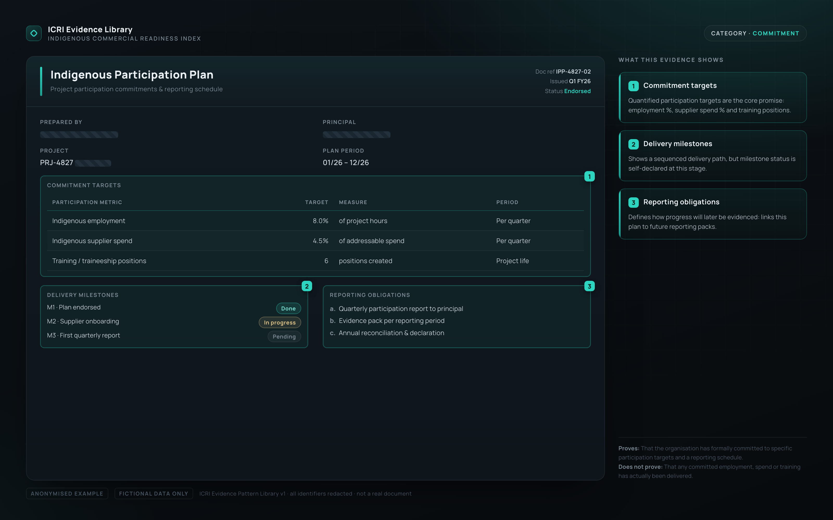This screenshot has height=520, width=833.
Task: Select the Indigenous employment row
Action: pyautogui.click(x=315, y=221)
